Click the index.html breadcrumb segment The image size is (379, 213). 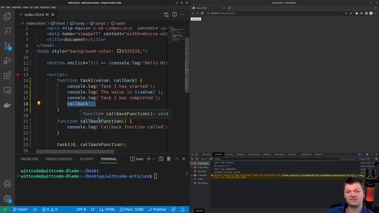pos(33,24)
